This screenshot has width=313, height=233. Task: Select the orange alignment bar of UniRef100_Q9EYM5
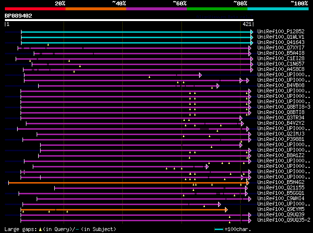123,210
